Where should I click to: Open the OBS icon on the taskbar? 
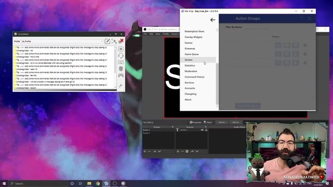pyautogui.click(x=114, y=183)
